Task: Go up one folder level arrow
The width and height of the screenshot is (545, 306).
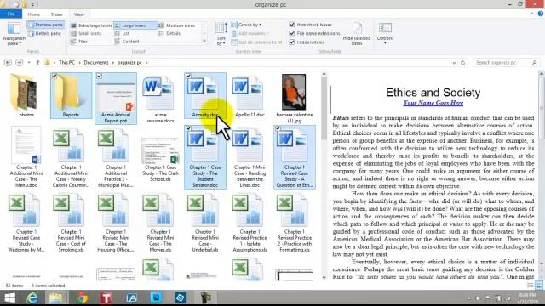Action: point(37,62)
